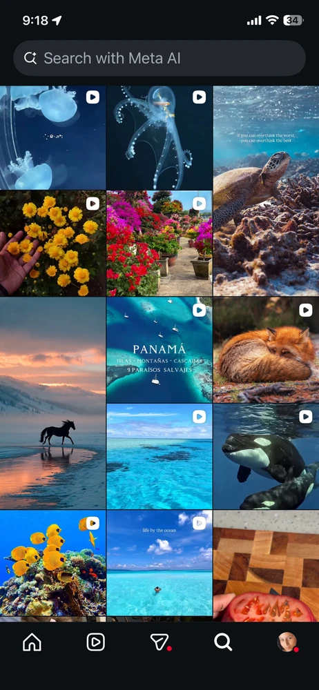Image resolution: width=319 pixels, height=690 pixels.
Task: Tap reel badge on orca video
Action: (x=306, y=417)
